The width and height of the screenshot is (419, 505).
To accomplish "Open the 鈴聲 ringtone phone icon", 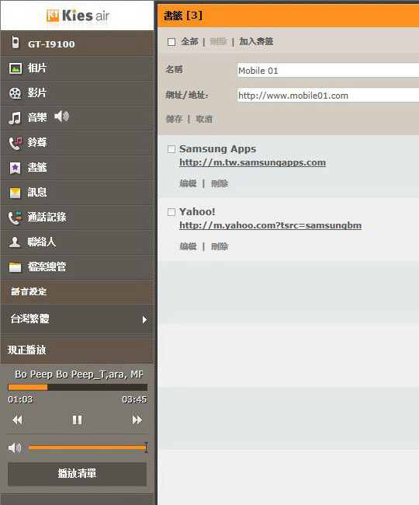I will [x=15, y=143].
